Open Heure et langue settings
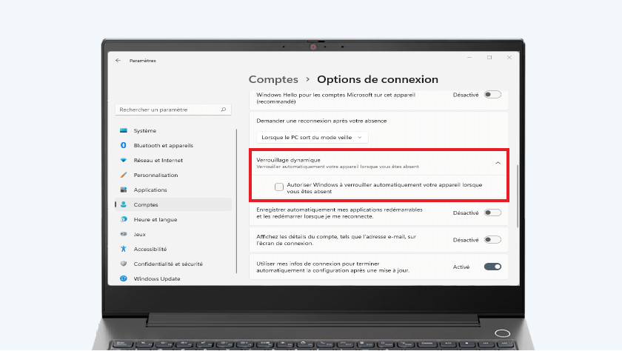 (x=155, y=219)
